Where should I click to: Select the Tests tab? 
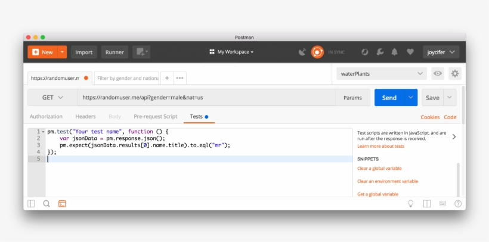point(199,116)
